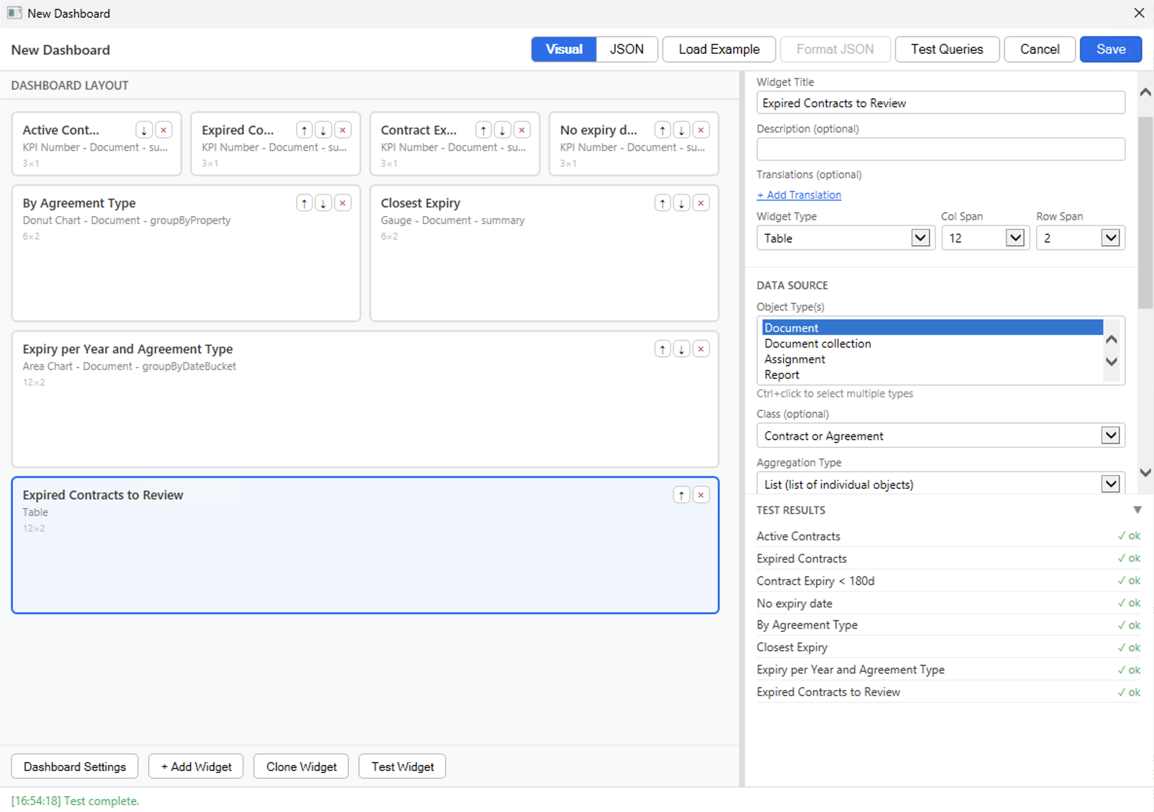Click Load Example button
The image size is (1154, 812).
tap(719, 49)
